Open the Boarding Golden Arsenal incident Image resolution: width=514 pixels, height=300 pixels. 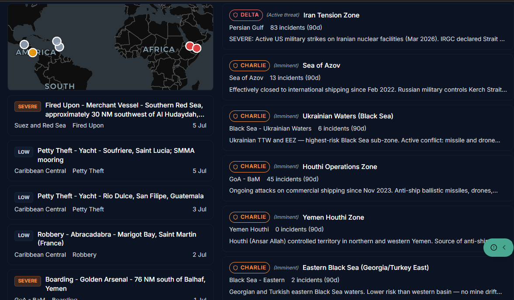[x=110, y=285]
